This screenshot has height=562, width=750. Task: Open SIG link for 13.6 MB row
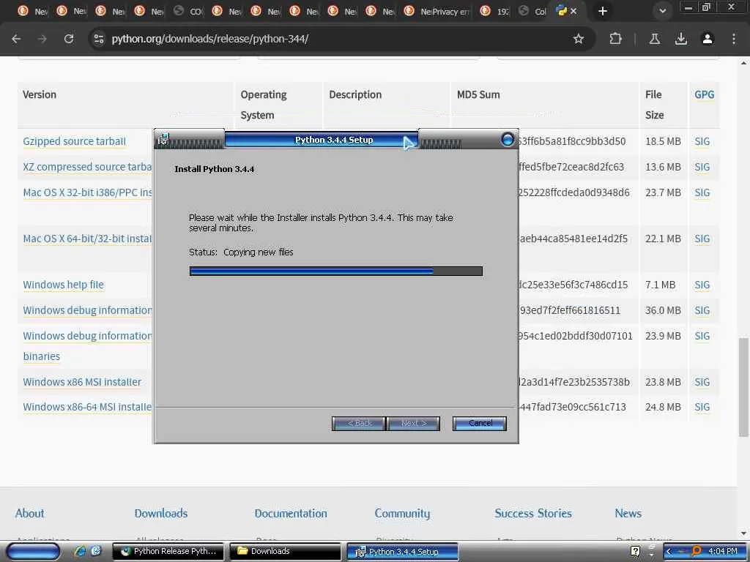click(x=702, y=167)
